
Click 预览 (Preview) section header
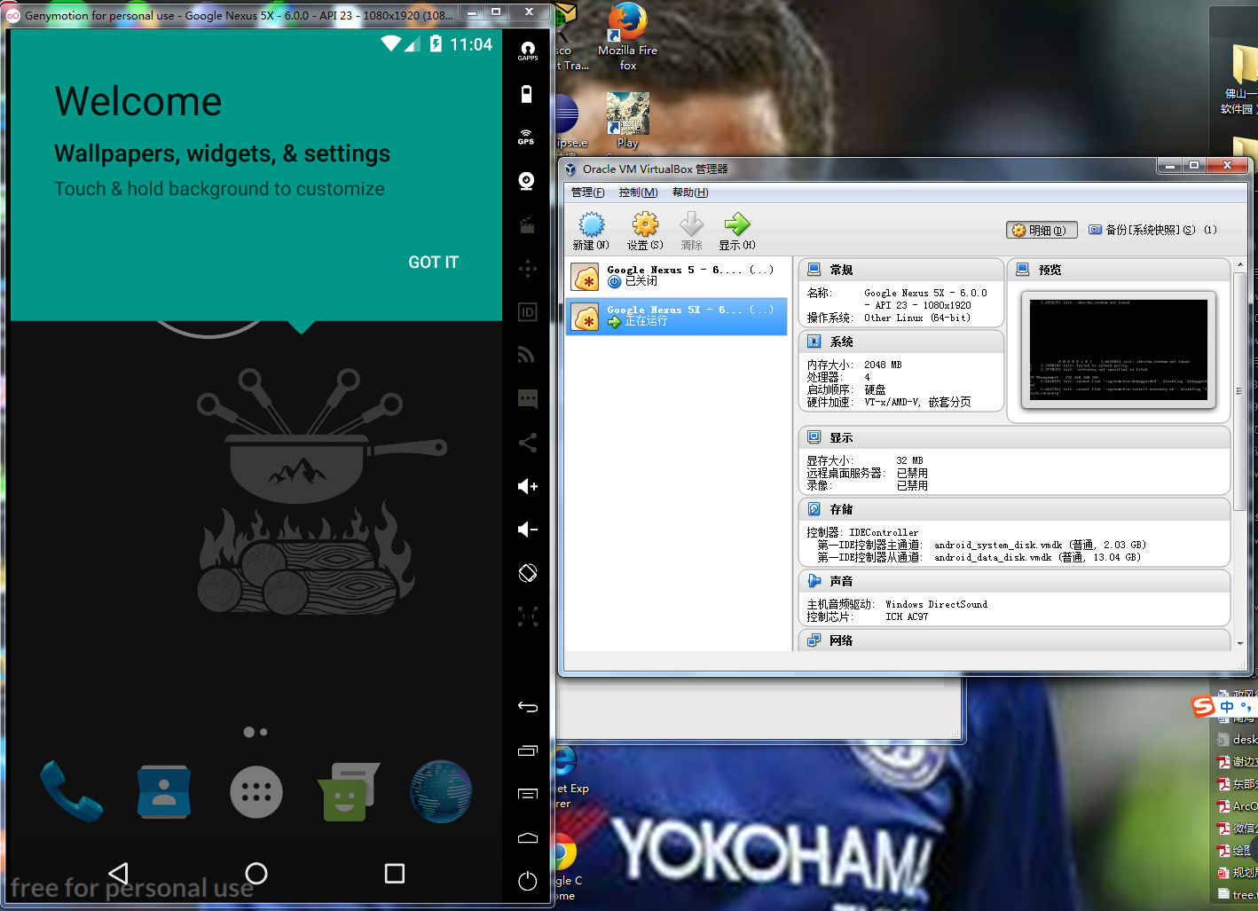point(1119,270)
